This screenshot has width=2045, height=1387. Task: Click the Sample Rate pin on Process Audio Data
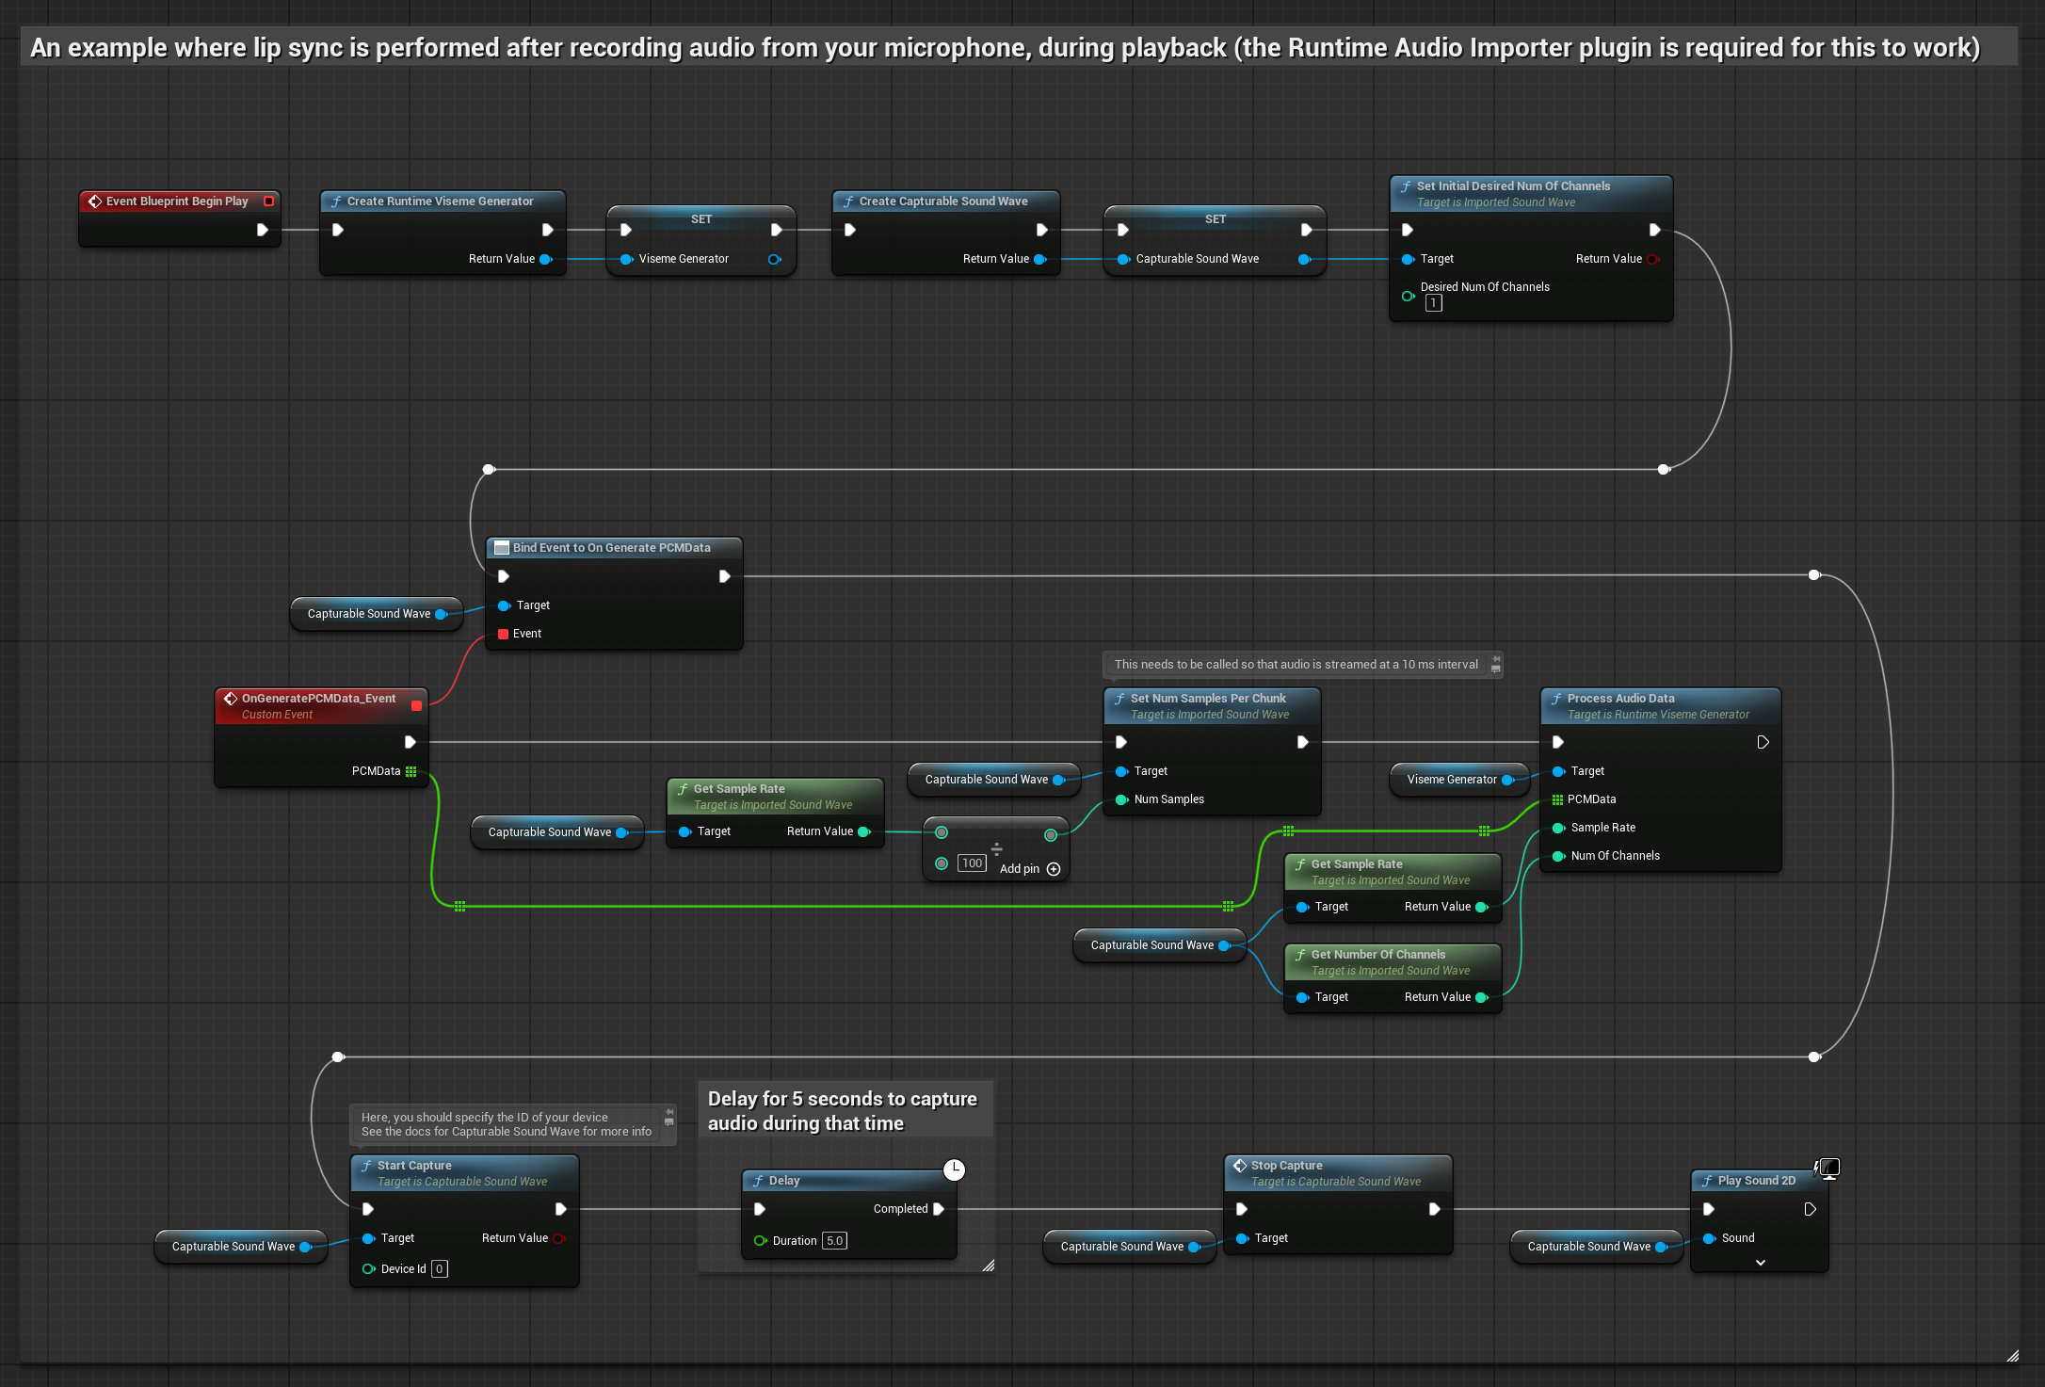[x=1558, y=828]
